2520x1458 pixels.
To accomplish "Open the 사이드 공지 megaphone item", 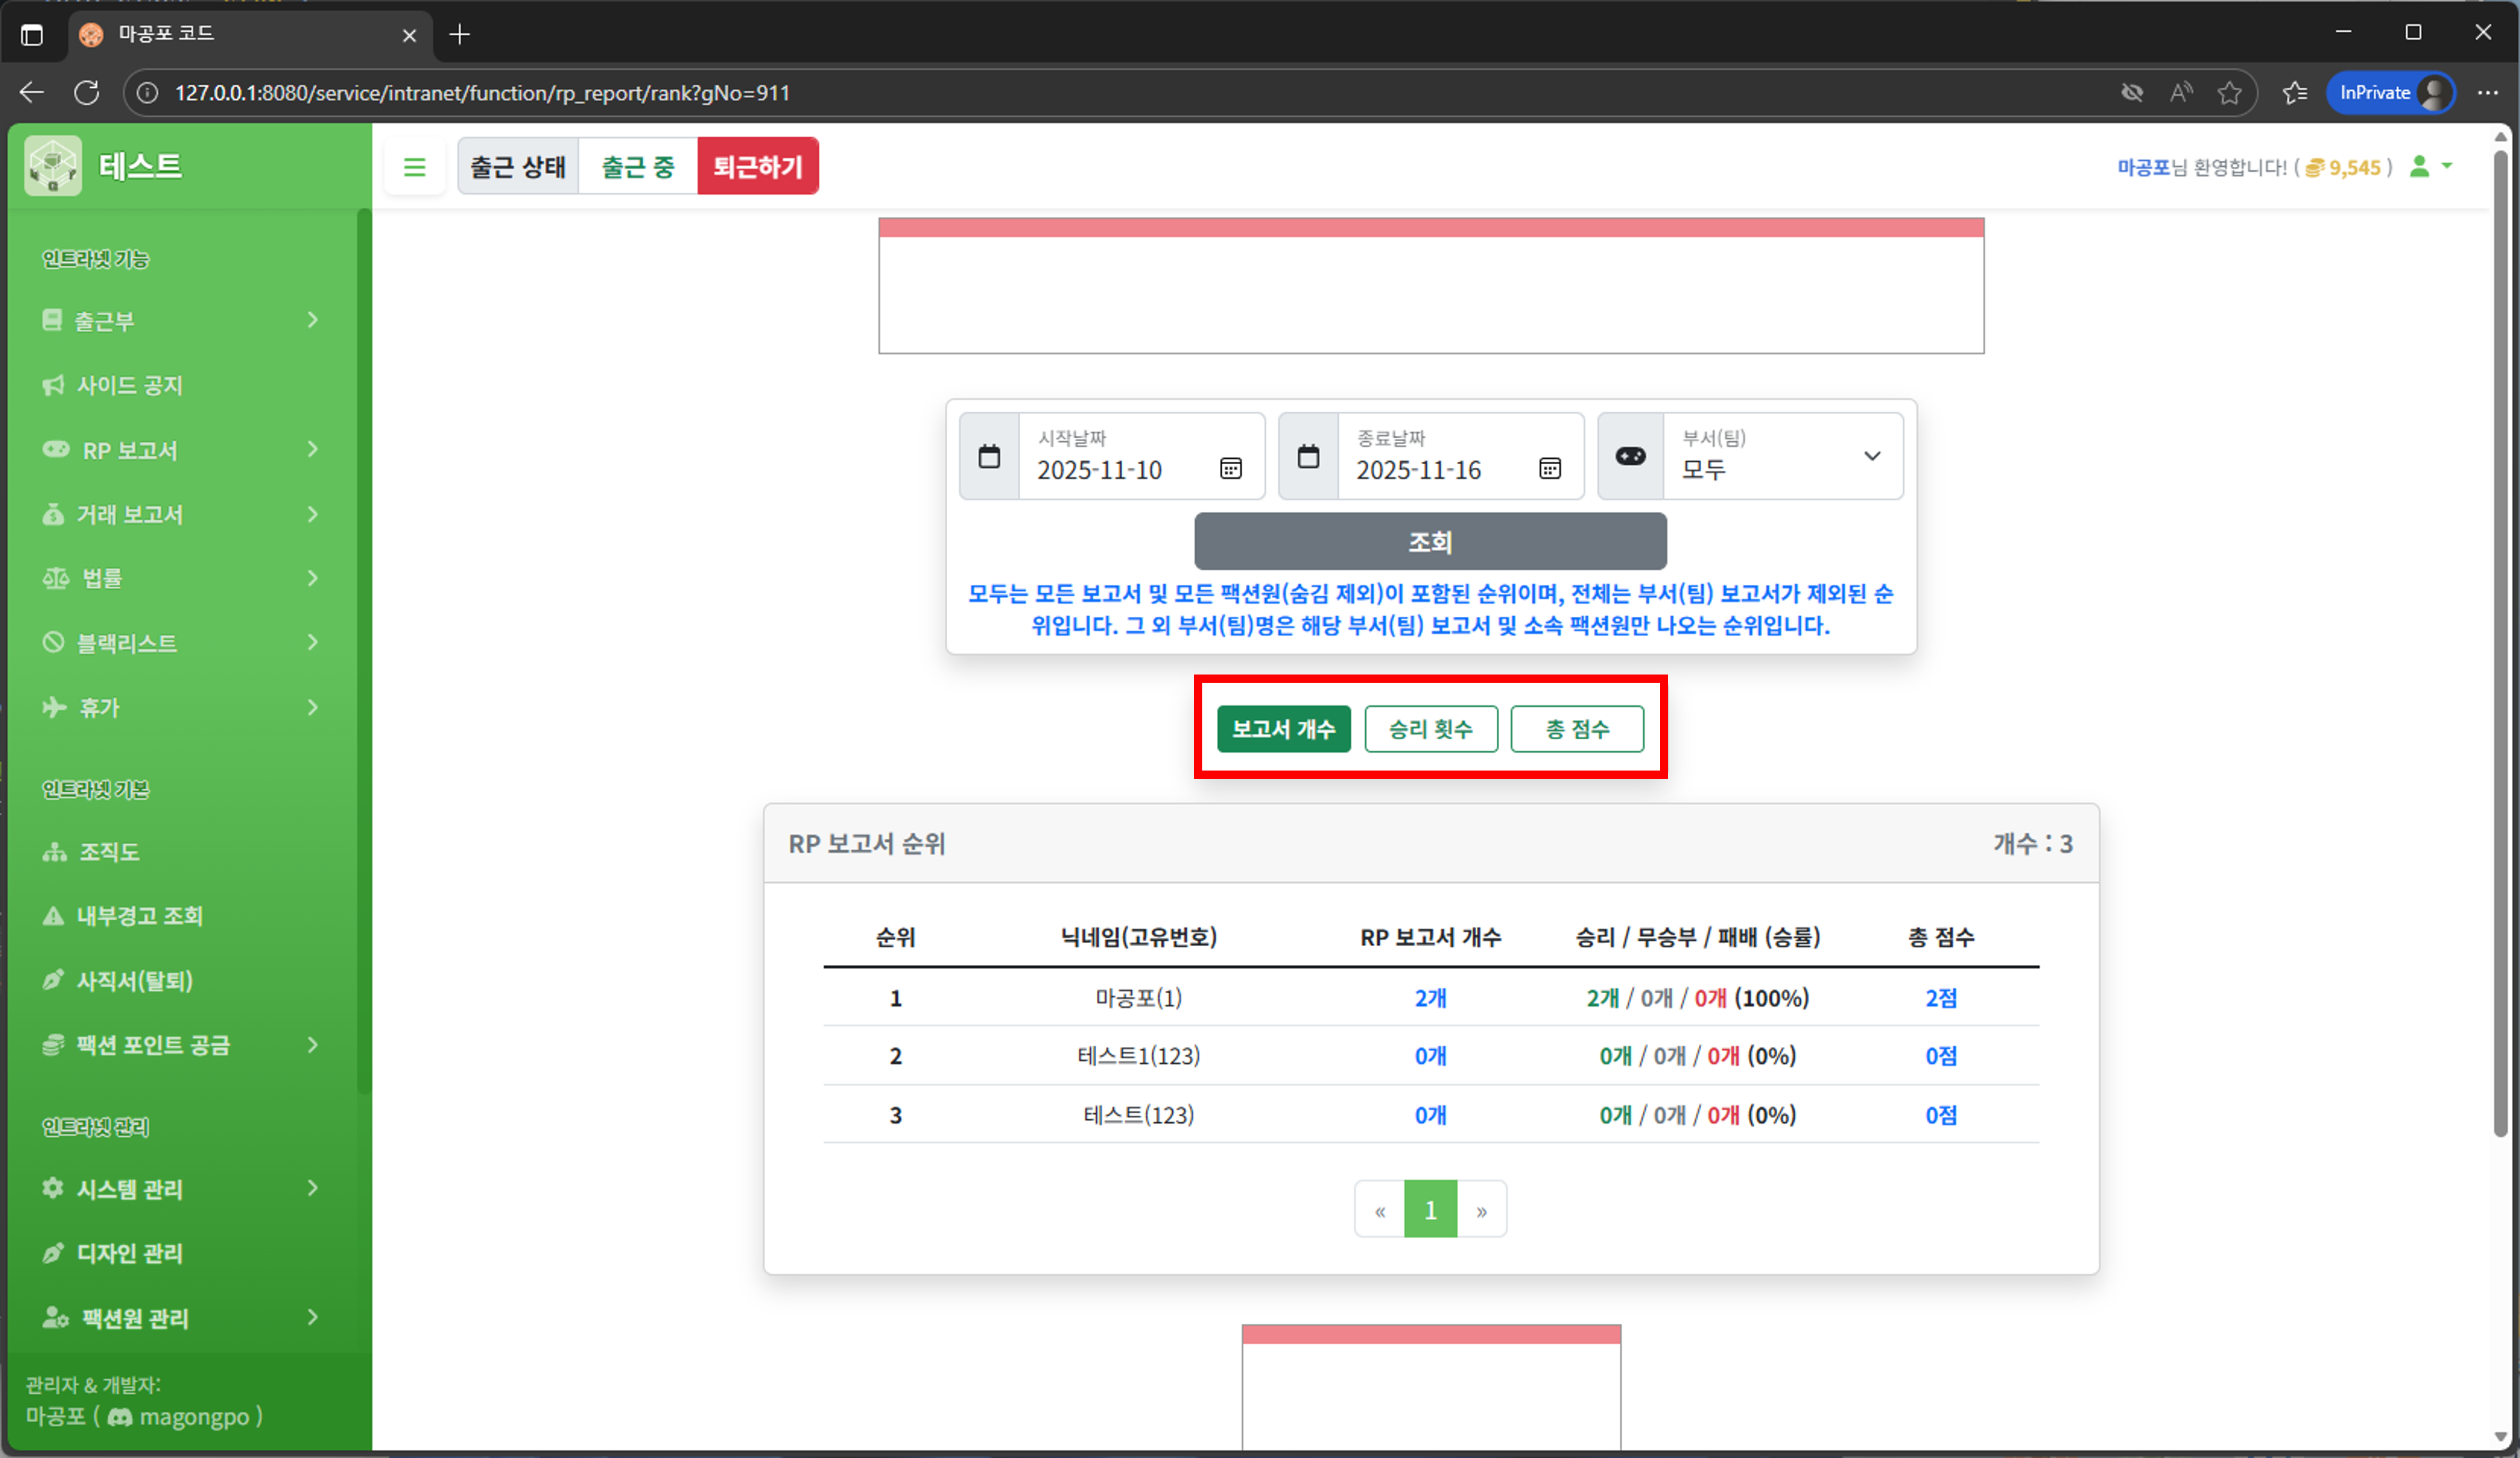I will click(129, 385).
